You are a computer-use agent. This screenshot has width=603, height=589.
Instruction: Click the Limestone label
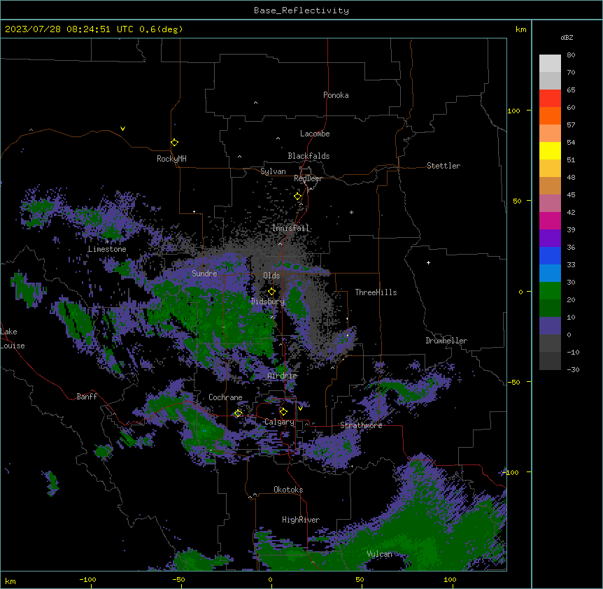pos(107,249)
